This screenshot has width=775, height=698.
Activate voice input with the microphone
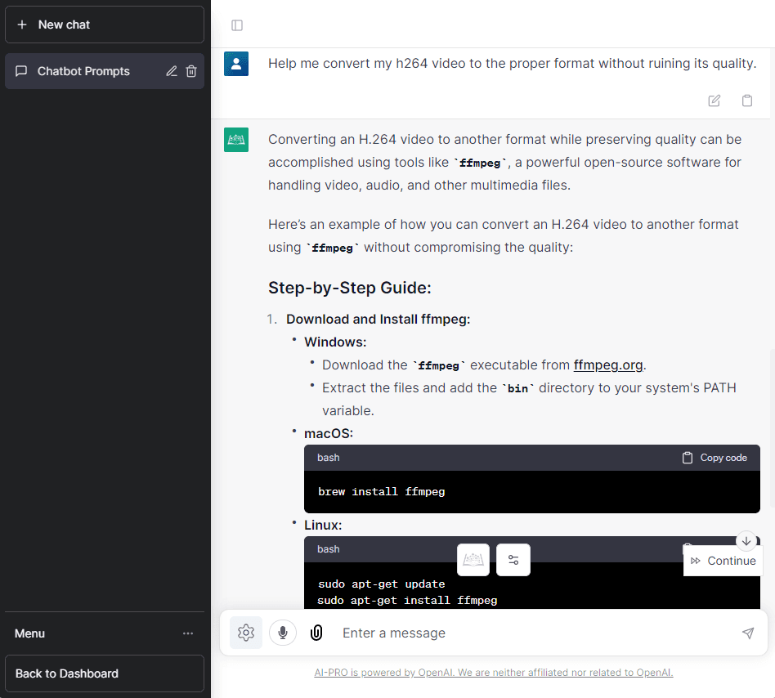pyautogui.click(x=283, y=633)
